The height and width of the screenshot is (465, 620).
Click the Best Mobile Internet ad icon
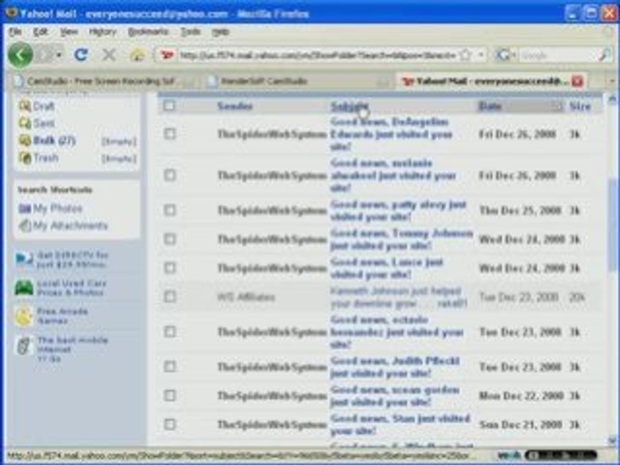tap(24, 346)
